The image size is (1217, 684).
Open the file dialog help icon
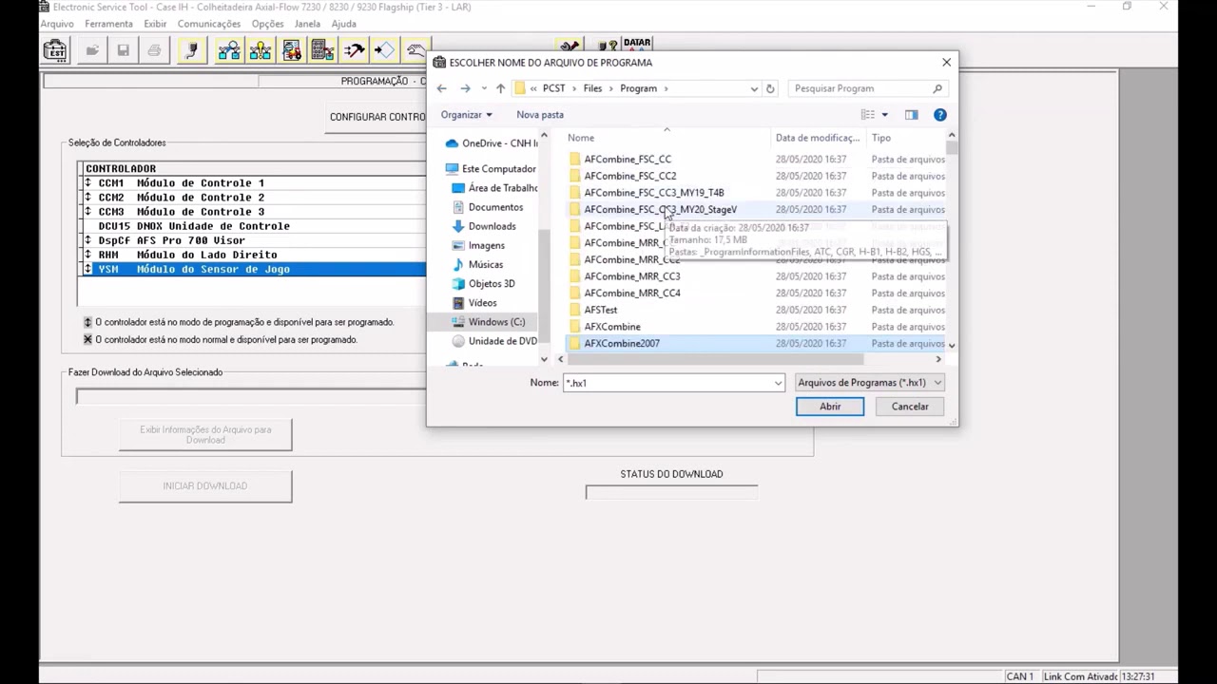tap(940, 115)
